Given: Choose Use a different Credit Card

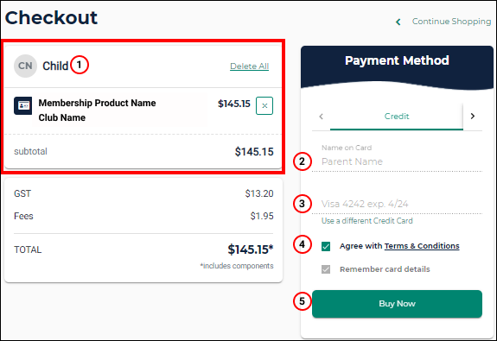Looking at the screenshot, I should click(x=367, y=221).
